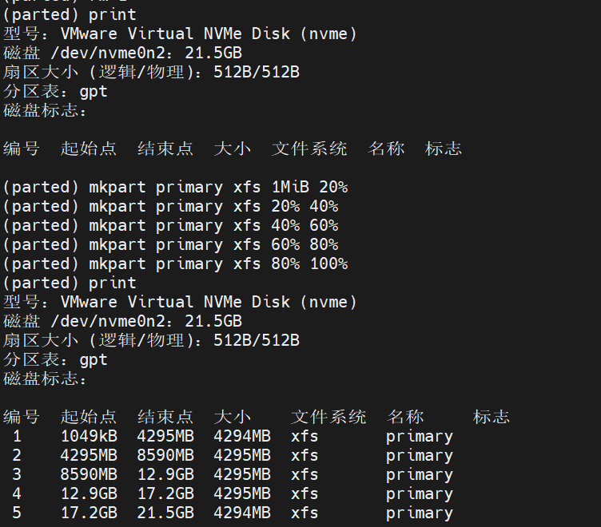
Task: Click partition number 5 in the 编号 column
Action: pyautogui.click(x=17, y=513)
